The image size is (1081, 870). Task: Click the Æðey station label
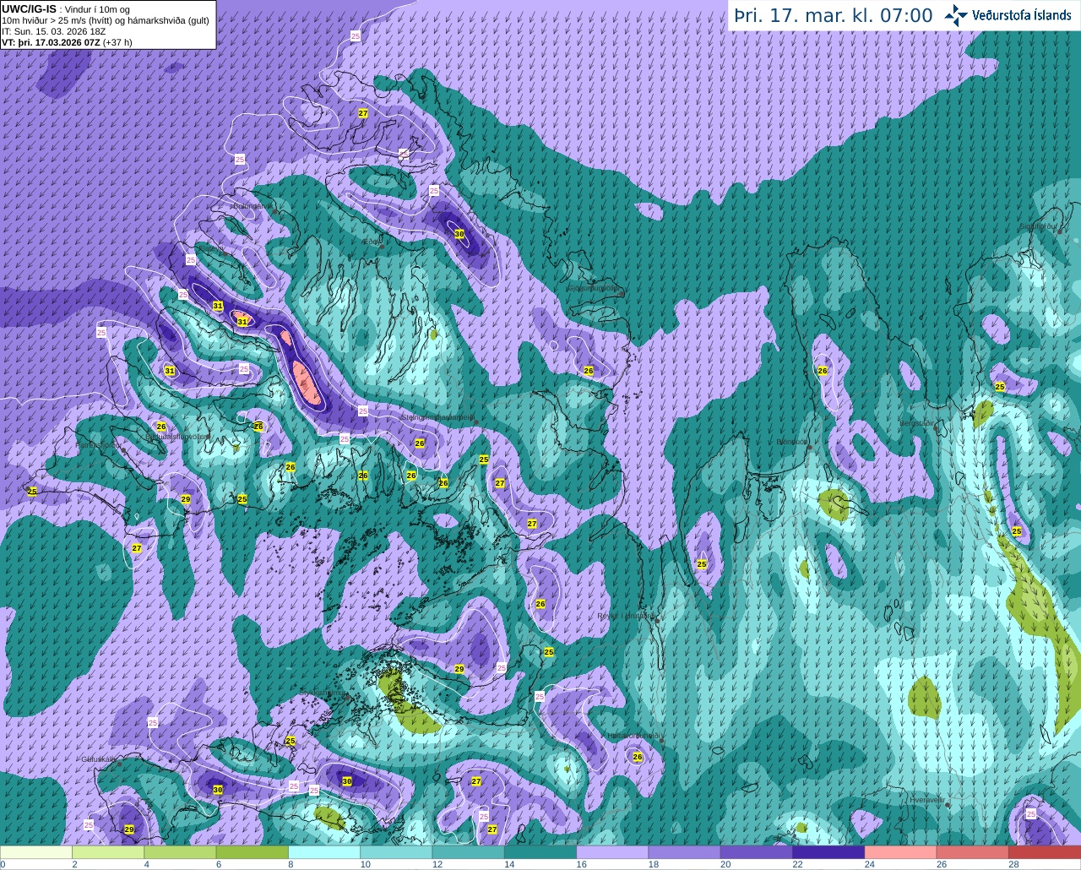[372, 242]
